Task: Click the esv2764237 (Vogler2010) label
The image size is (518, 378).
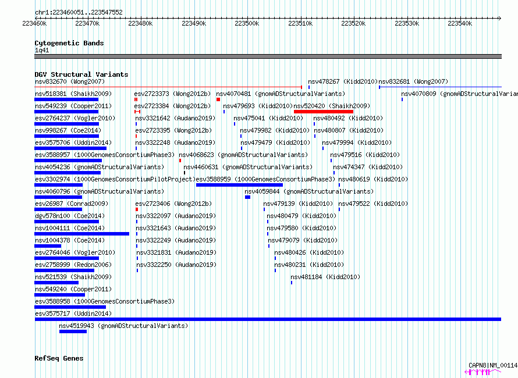Action: point(75,118)
